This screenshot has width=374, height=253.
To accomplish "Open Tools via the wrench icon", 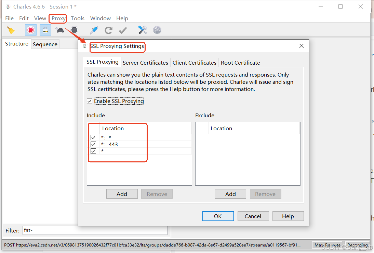I will 143,30.
